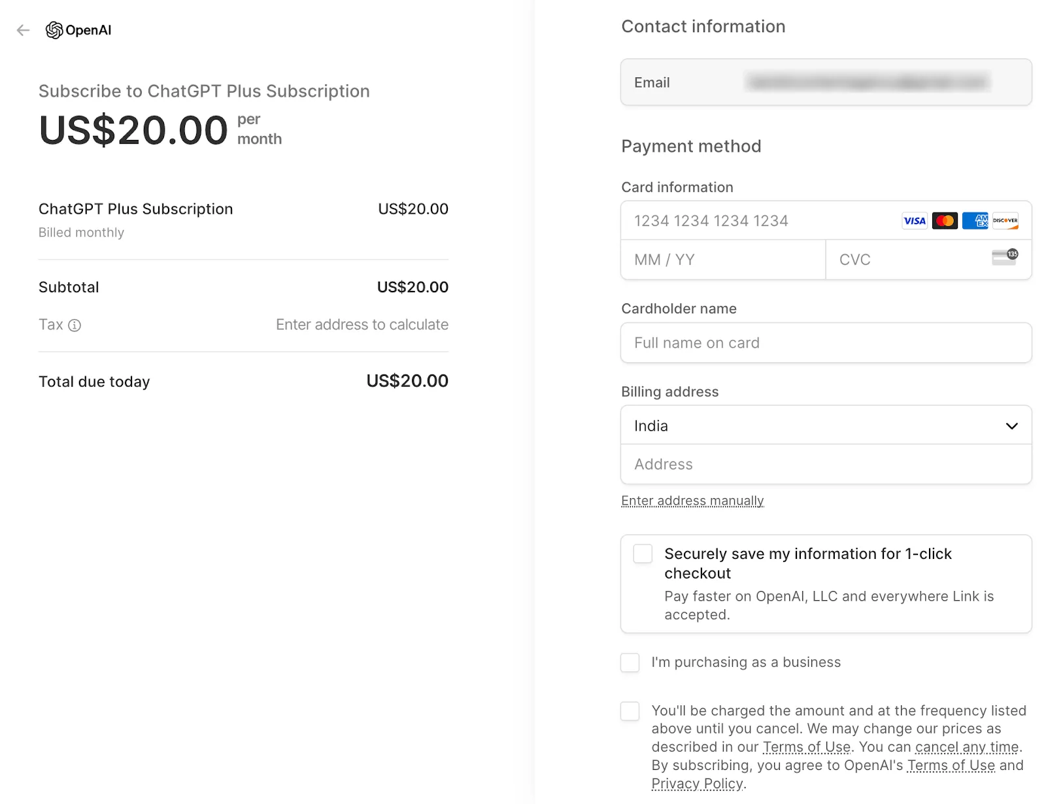Click the Mastercard icon
Screen dimensions: 1046x804
[x=945, y=221]
